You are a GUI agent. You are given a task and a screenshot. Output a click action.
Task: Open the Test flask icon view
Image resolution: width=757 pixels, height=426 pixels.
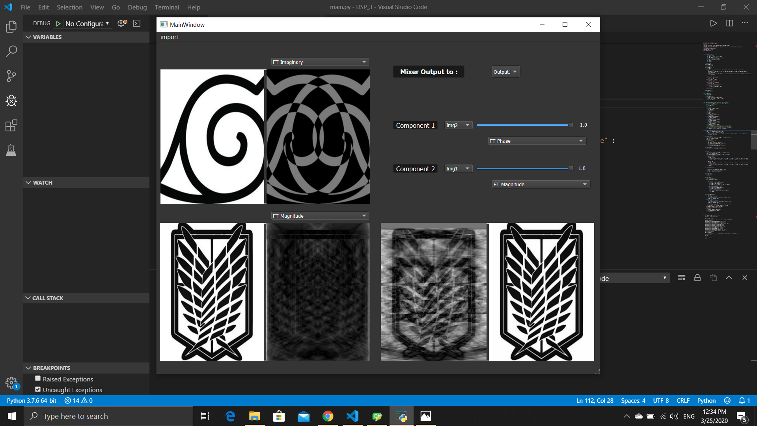(x=11, y=150)
